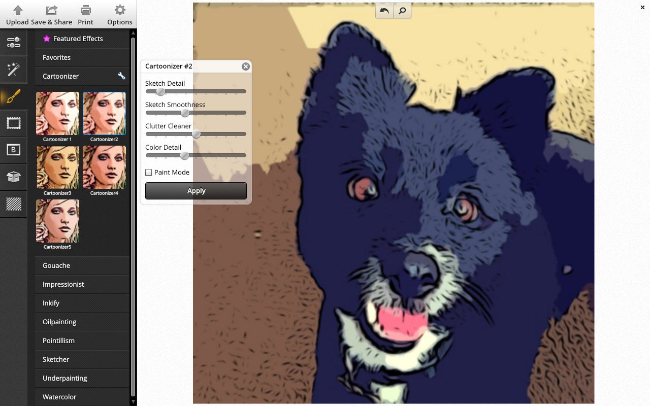650x406 pixels.
Task: Open the Text 'B' tab in sidebar
Action: pos(14,150)
